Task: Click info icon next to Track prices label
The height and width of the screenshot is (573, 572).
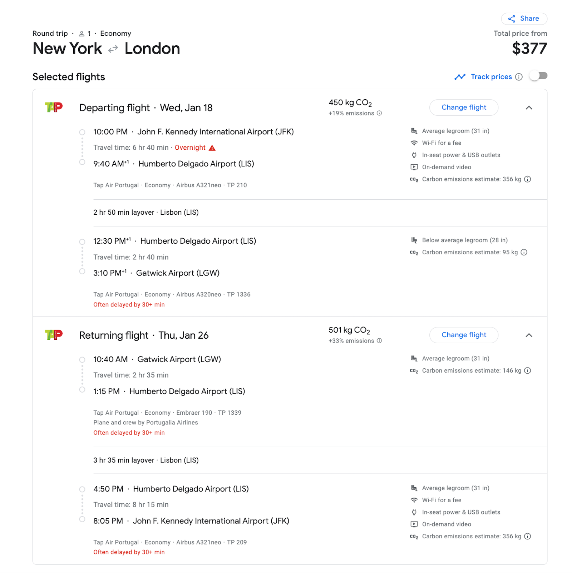Action: (519, 76)
